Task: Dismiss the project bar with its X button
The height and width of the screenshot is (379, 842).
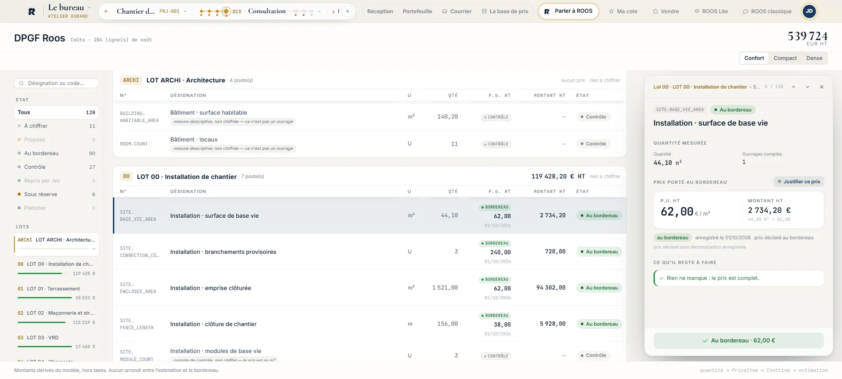Action: coord(348,11)
